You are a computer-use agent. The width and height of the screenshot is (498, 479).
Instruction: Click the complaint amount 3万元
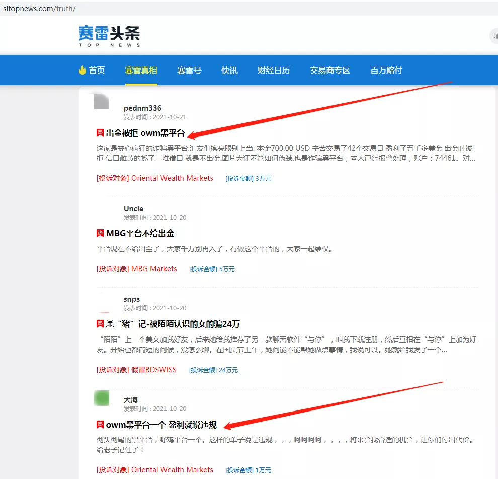click(263, 179)
